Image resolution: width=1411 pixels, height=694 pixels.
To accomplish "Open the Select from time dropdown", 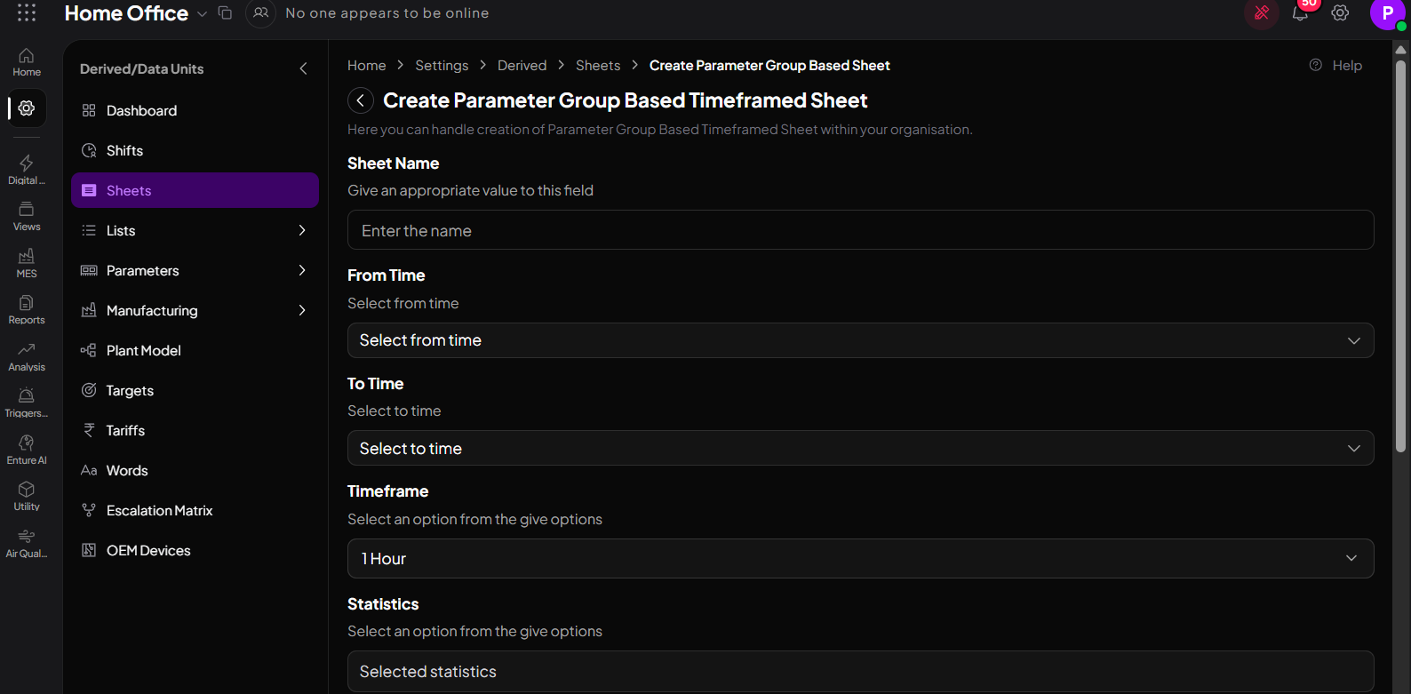I will [x=860, y=340].
